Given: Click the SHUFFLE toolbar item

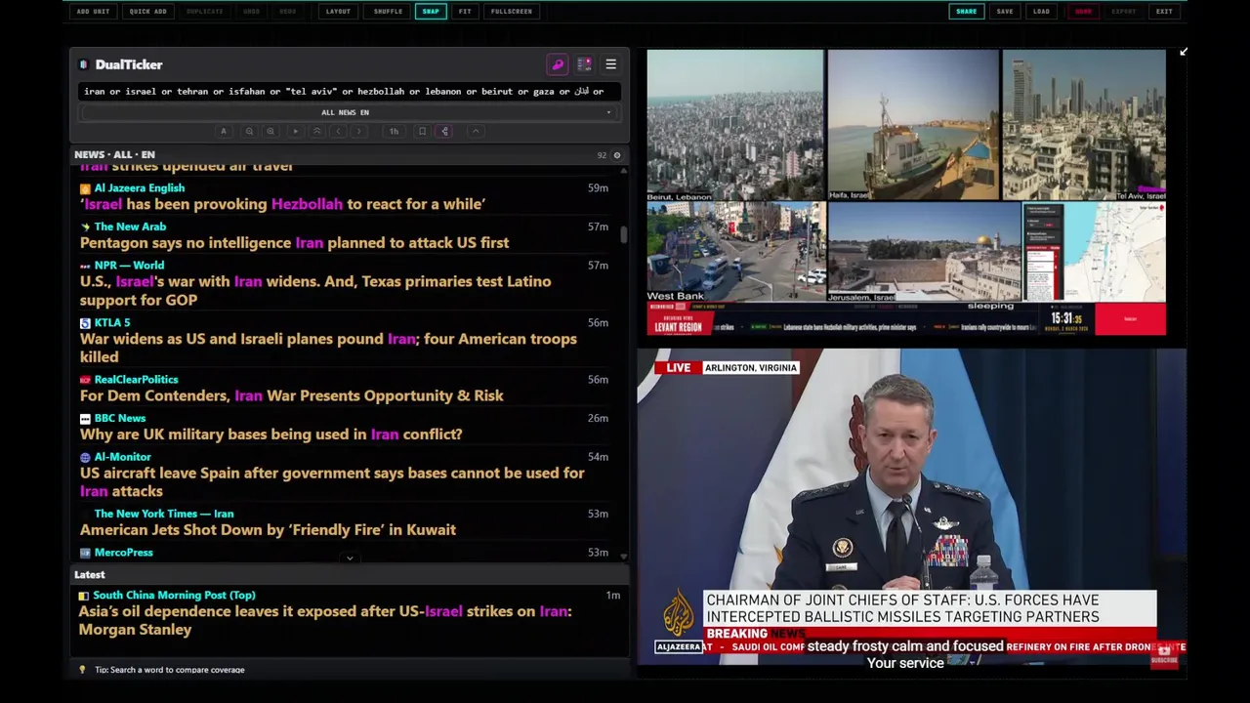Looking at the screenshot, I should point(388,12).
